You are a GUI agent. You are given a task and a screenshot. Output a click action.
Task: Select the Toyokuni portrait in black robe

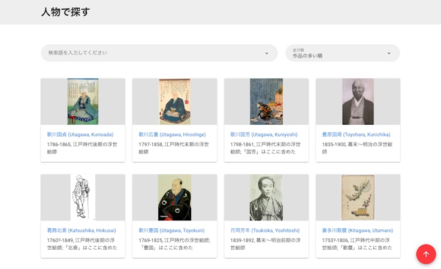point(174,197)
